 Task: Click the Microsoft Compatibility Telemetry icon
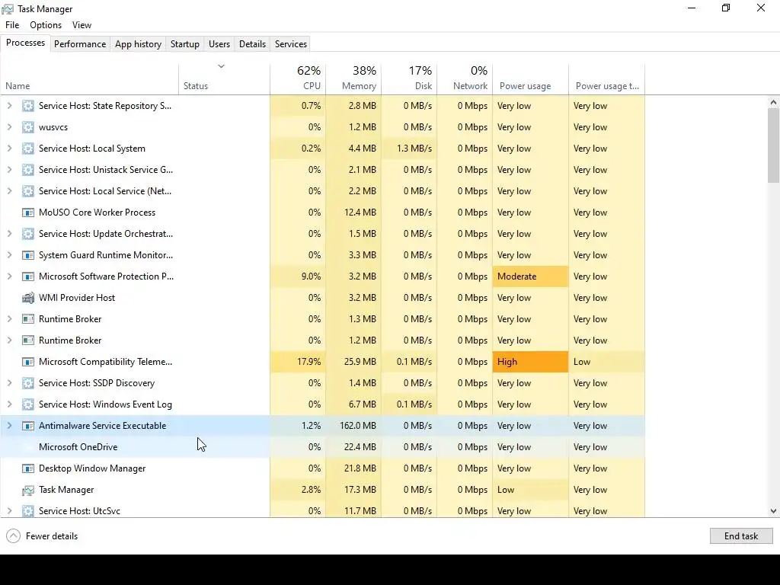pyautogui.click(x=28, y=362)
